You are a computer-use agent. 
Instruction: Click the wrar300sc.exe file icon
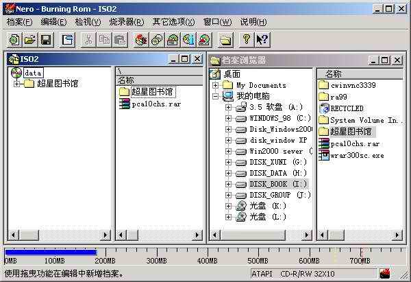click(324, 155)
